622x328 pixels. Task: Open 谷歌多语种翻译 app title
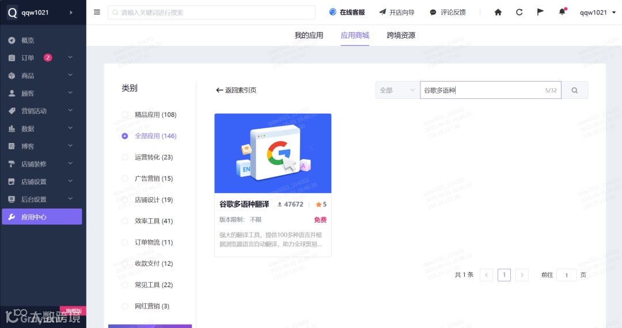(x=244, y=204)
